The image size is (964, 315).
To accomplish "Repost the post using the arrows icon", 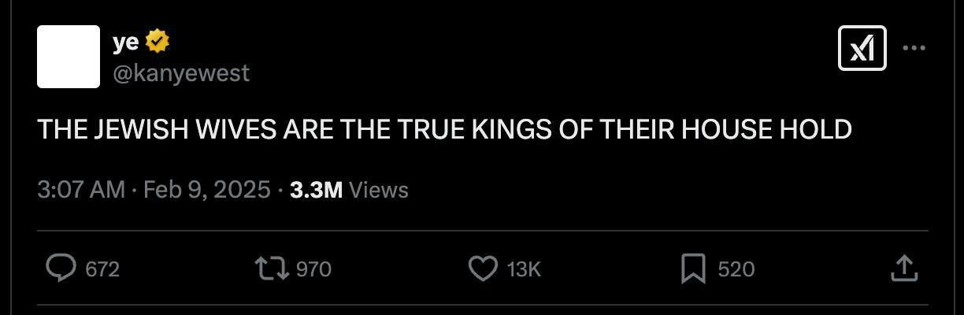I will [x=272, y=269].
